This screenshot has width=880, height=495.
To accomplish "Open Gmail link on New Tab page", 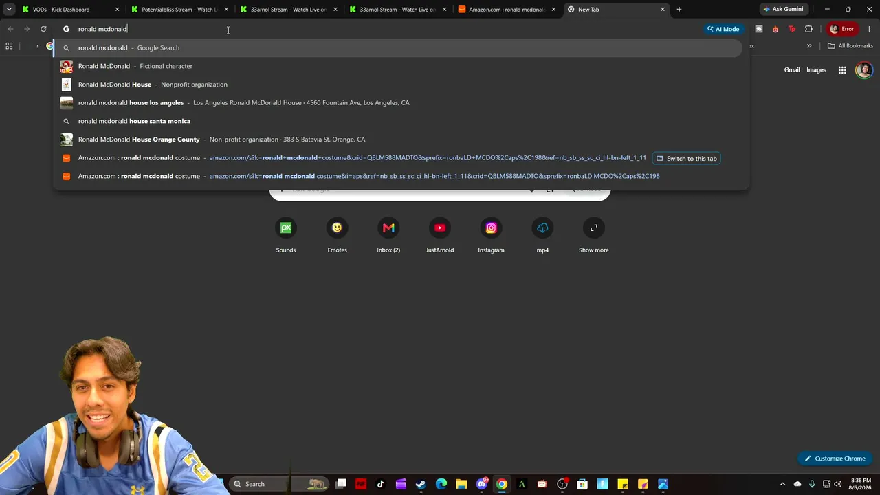I will coord(792,70).
